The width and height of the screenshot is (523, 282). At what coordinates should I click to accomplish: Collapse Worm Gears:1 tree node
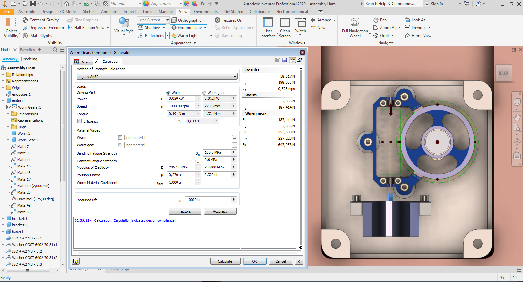click(3, 107)
